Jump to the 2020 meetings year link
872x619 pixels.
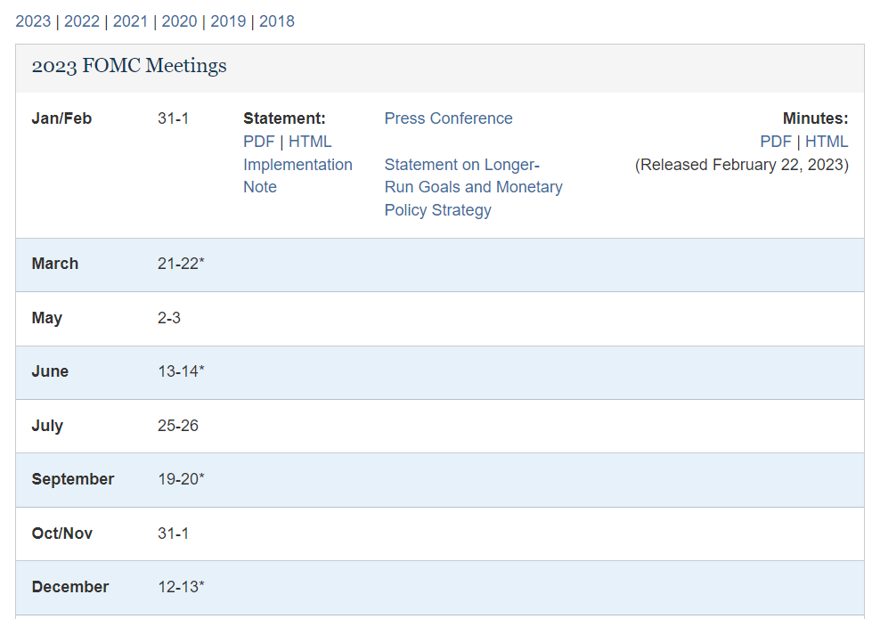pos(179,21)
